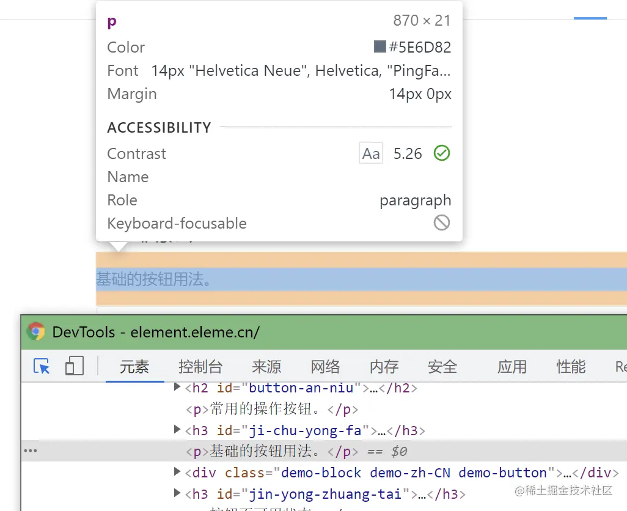Activate the inspect element picker icon
This screenshot has width=627, height=511.
click(42, 366)
